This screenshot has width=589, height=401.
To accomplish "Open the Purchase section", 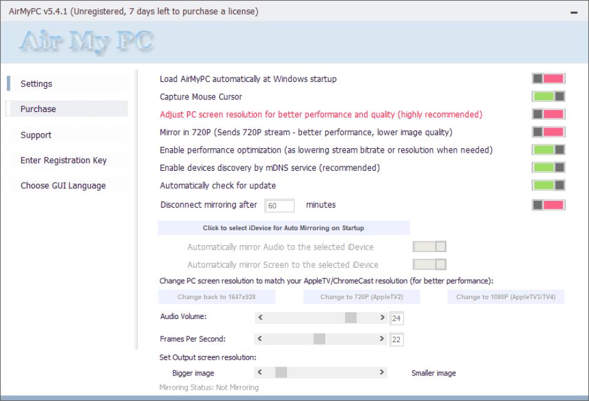I will [x=66, y=109].
